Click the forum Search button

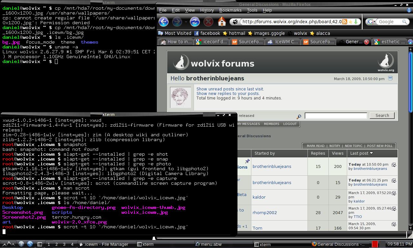click(x=382, y=115)
